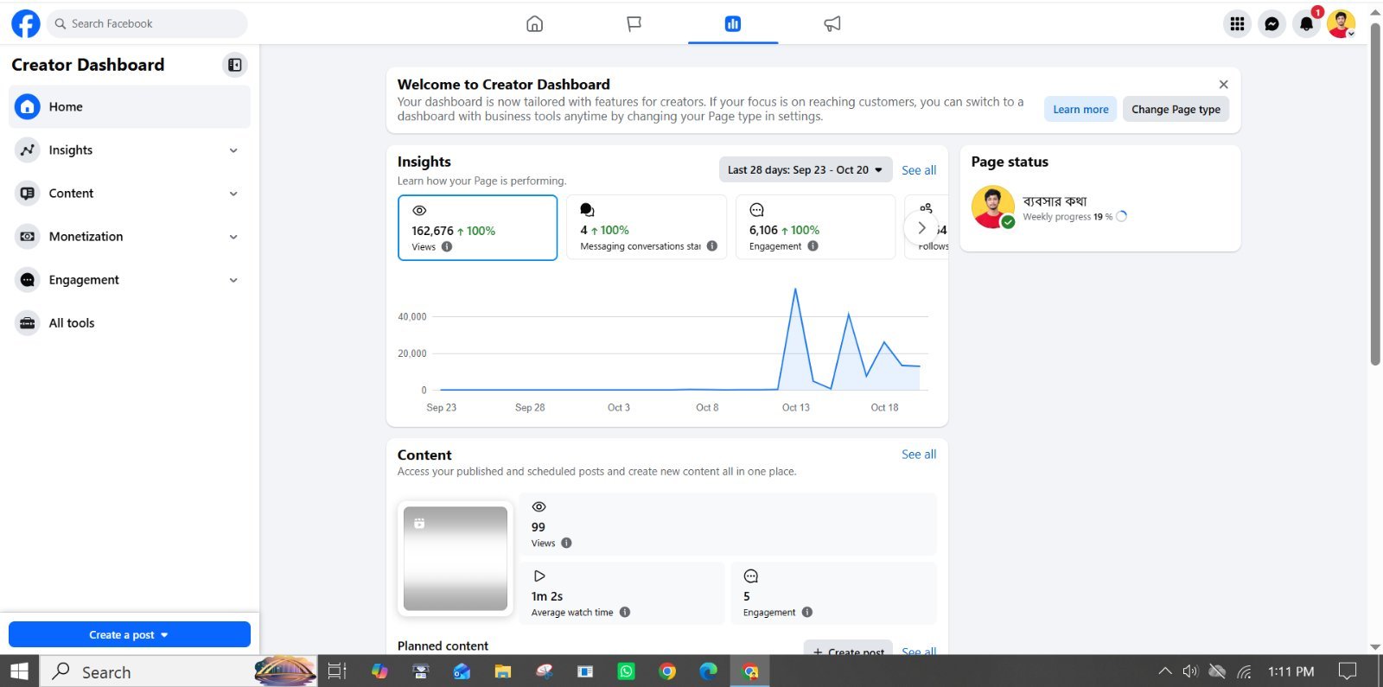
Task: Select Home in the sidebar
Action: [x=130, y=106]
